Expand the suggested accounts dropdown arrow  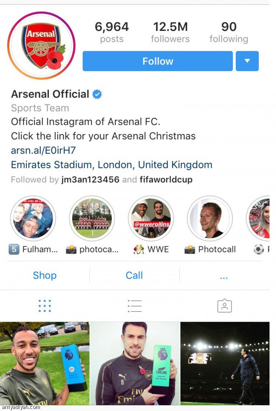point(247,61)
